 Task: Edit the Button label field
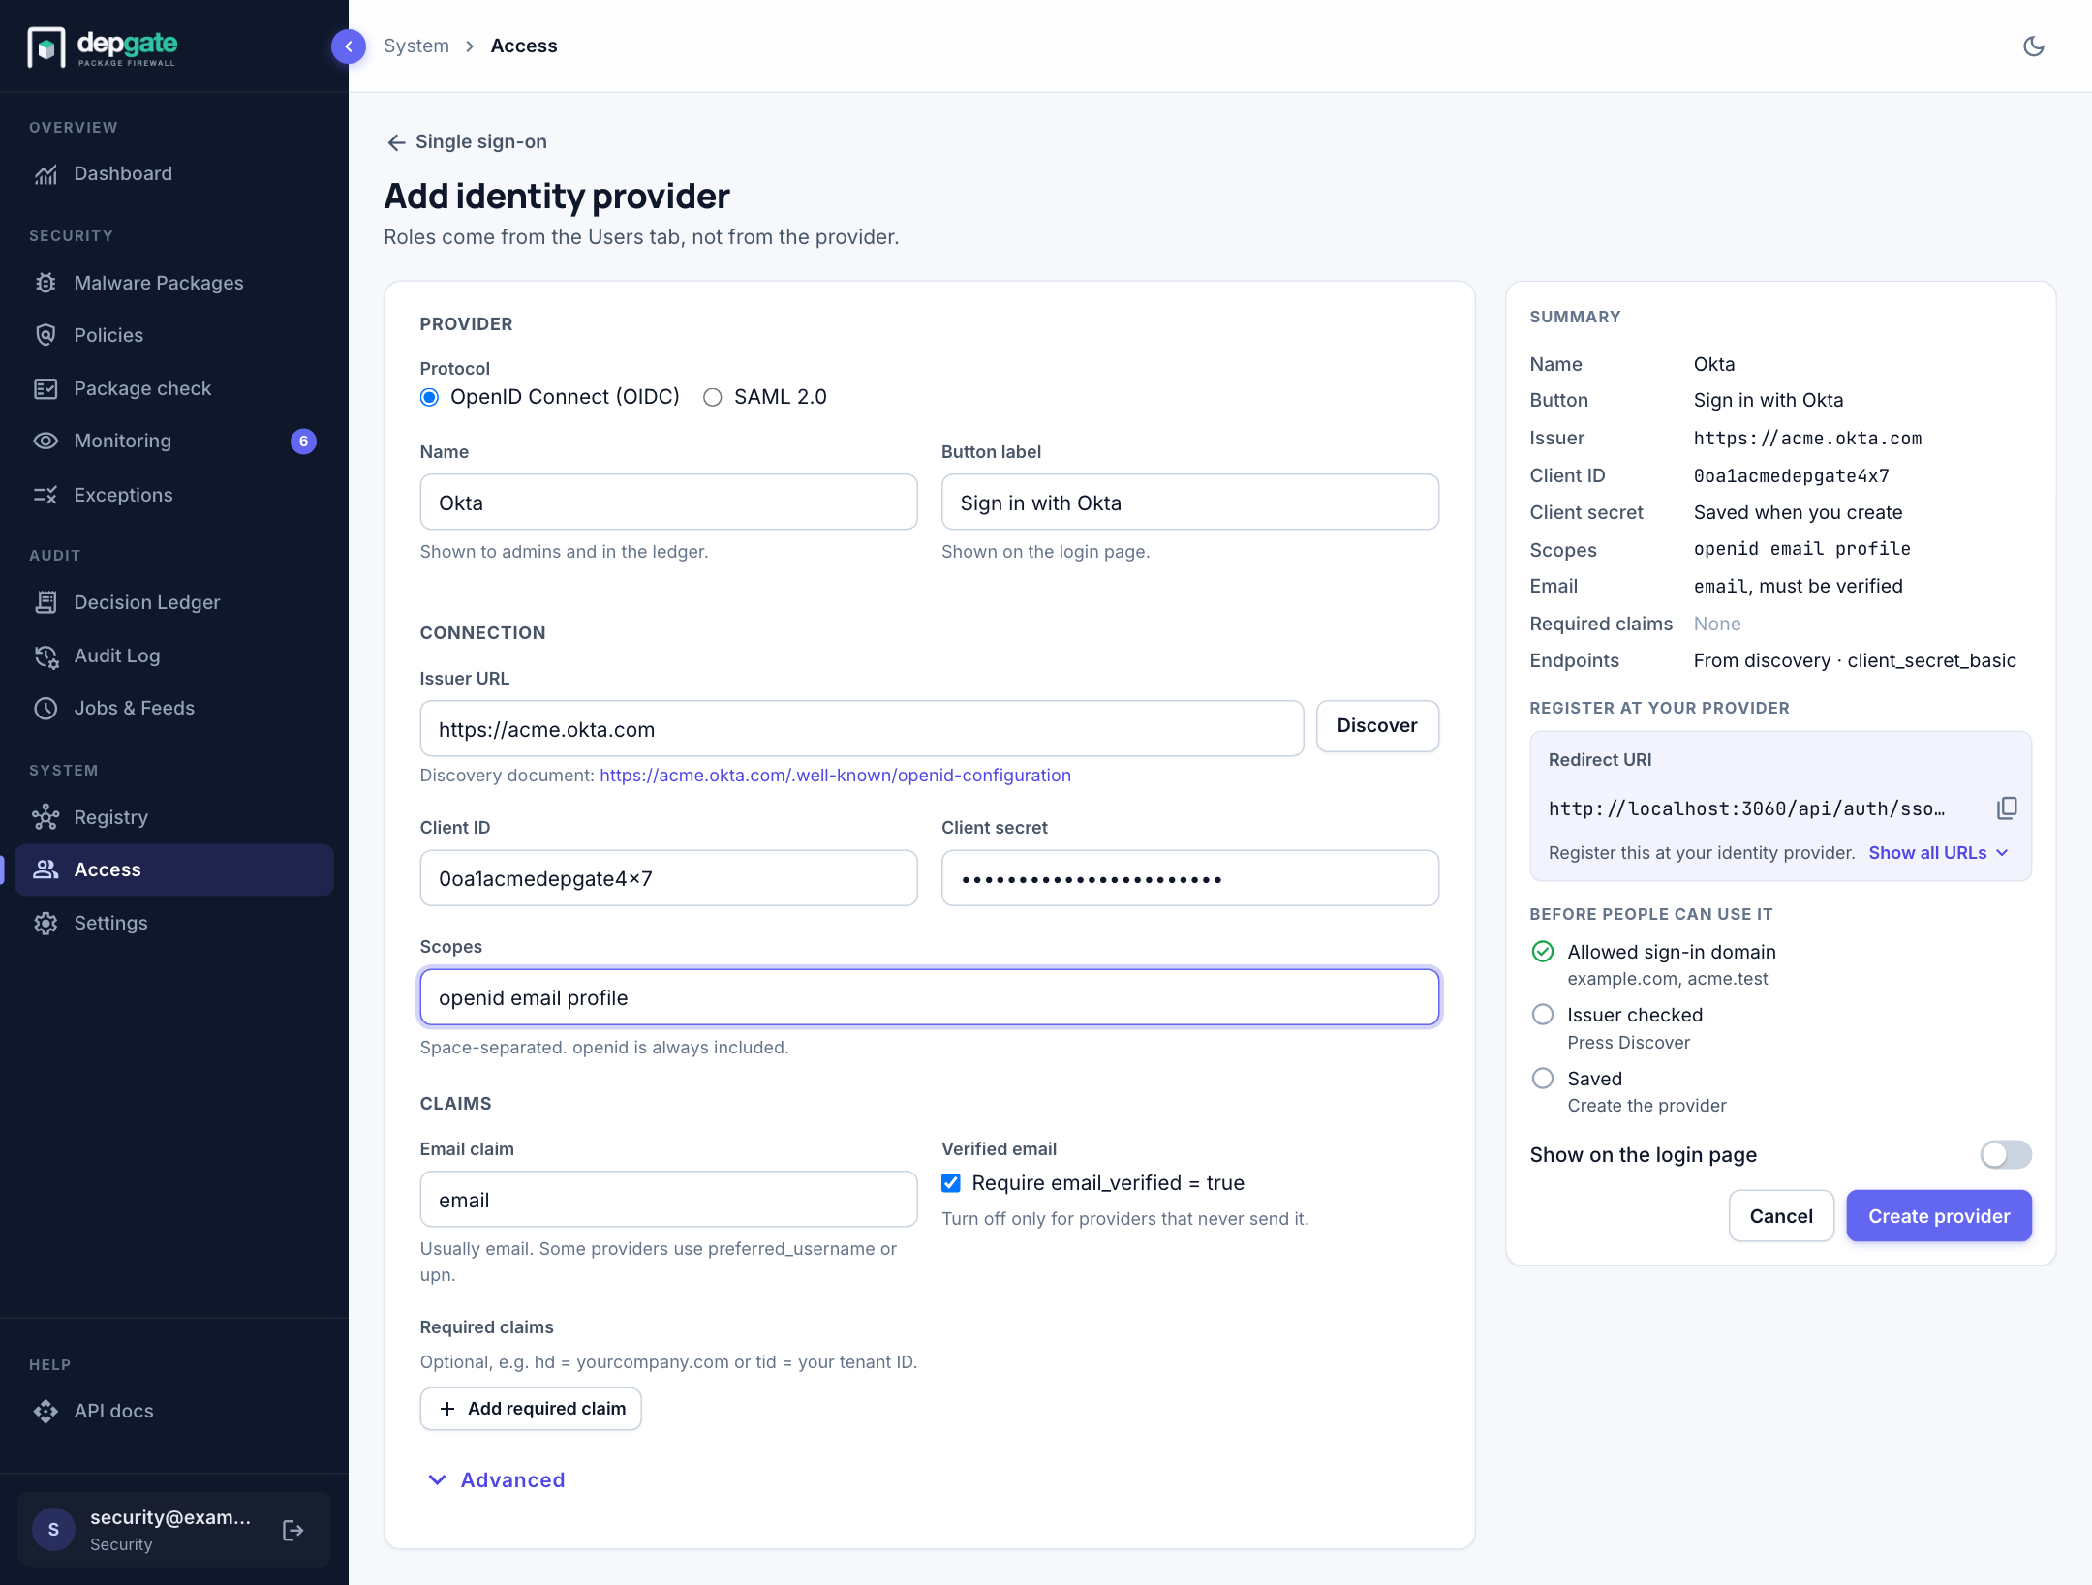point(1190,503)
